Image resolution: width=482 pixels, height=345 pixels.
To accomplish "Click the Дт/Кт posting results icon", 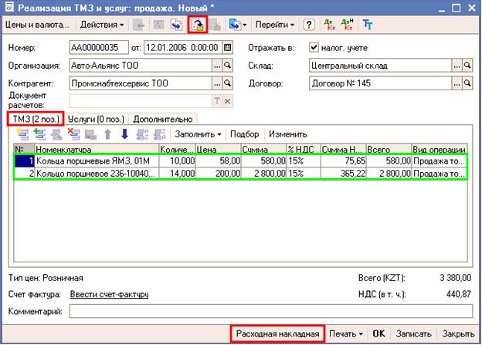I will pos(328,25).
